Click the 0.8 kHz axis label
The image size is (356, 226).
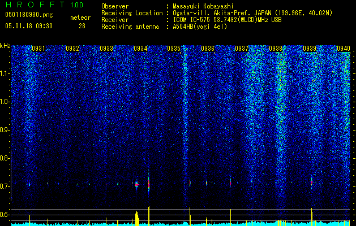(4, 158)
